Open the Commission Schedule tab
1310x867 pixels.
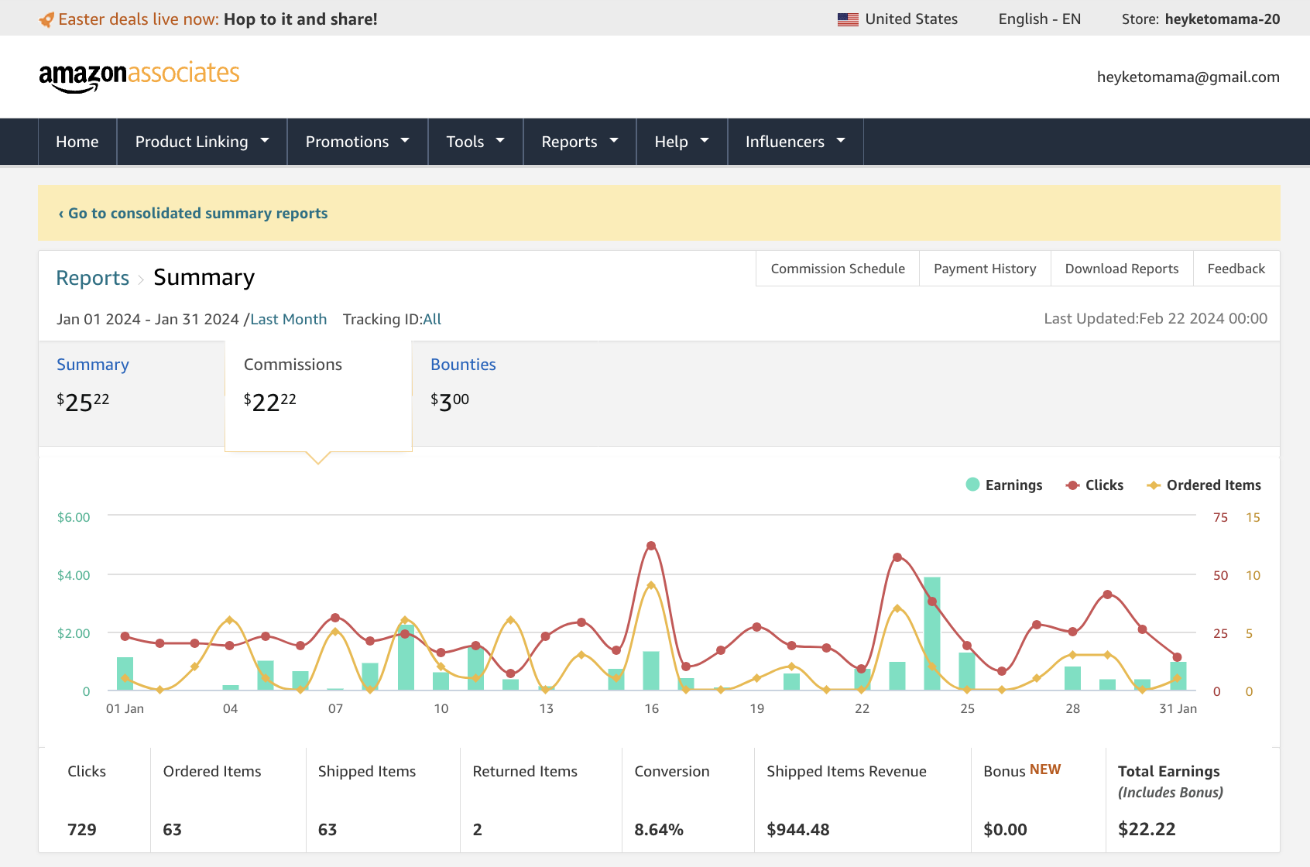(838, 269)
